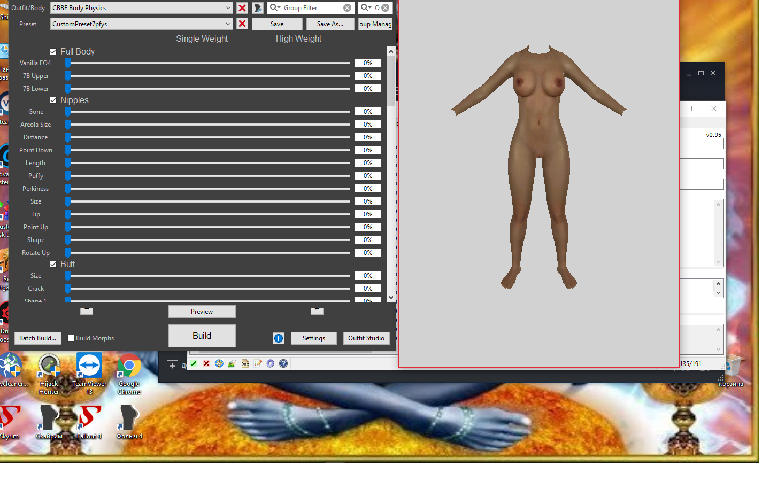Click the Build button
The width and height of the screenshot is (770, 481).
click(202, 336)
